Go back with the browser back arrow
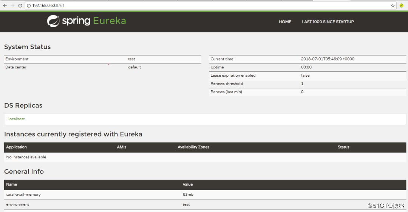Viewport: 408px width, 212px height. 5,5
